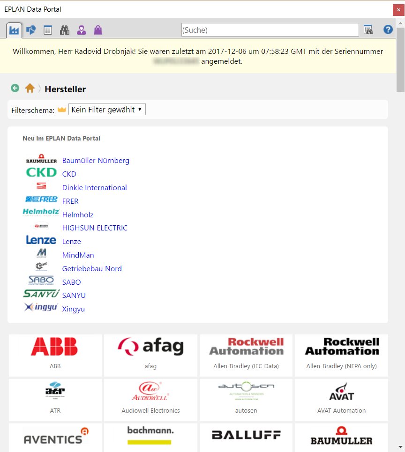Open the user profile icon
The width and height of the screenshot is (405, 452).
[x=81, y=30]
